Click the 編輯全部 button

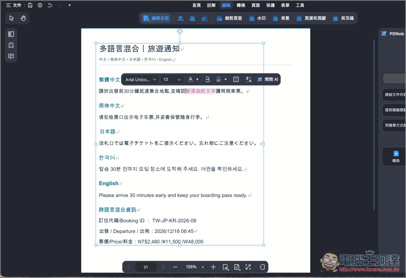(x=156, y=18)
